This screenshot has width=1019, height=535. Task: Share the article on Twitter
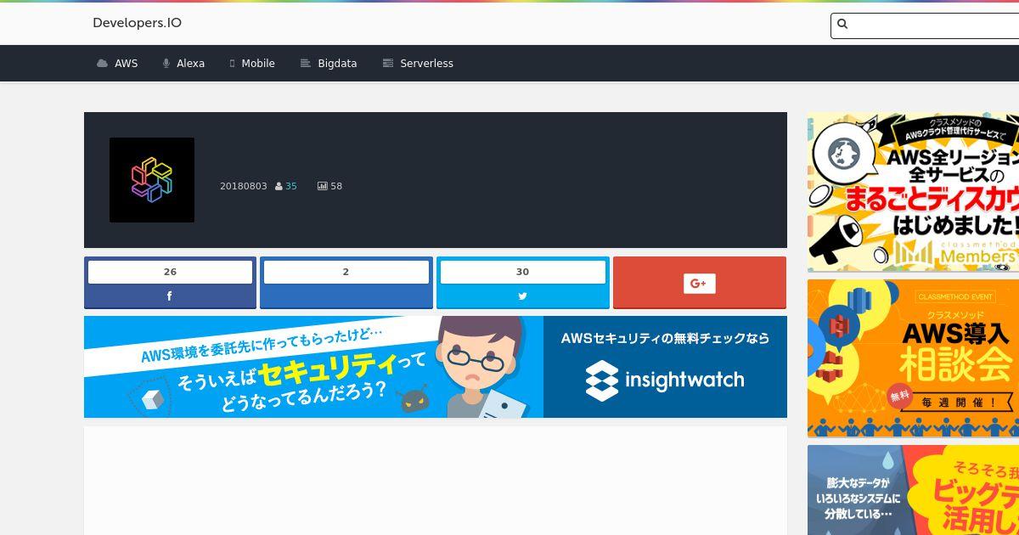tap(522, 296)
